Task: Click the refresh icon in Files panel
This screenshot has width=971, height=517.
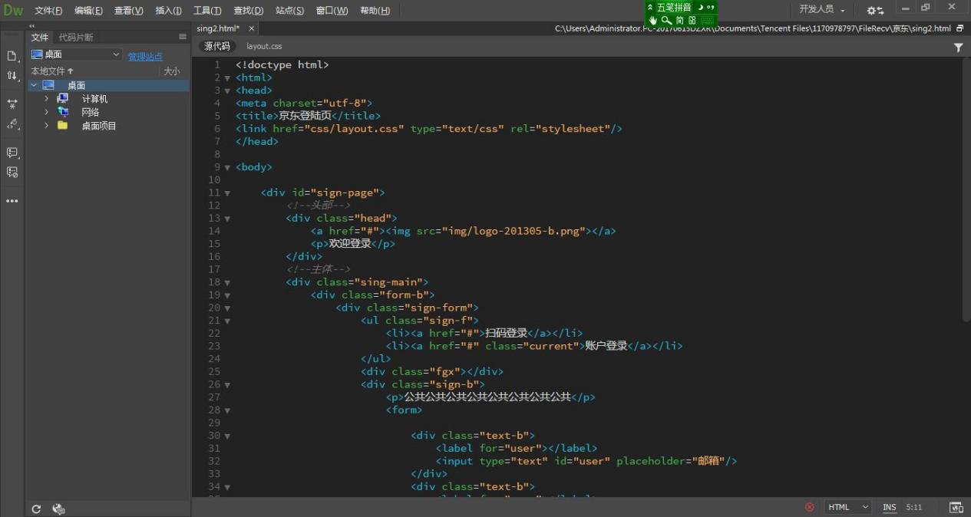Action: click(36, 509)
